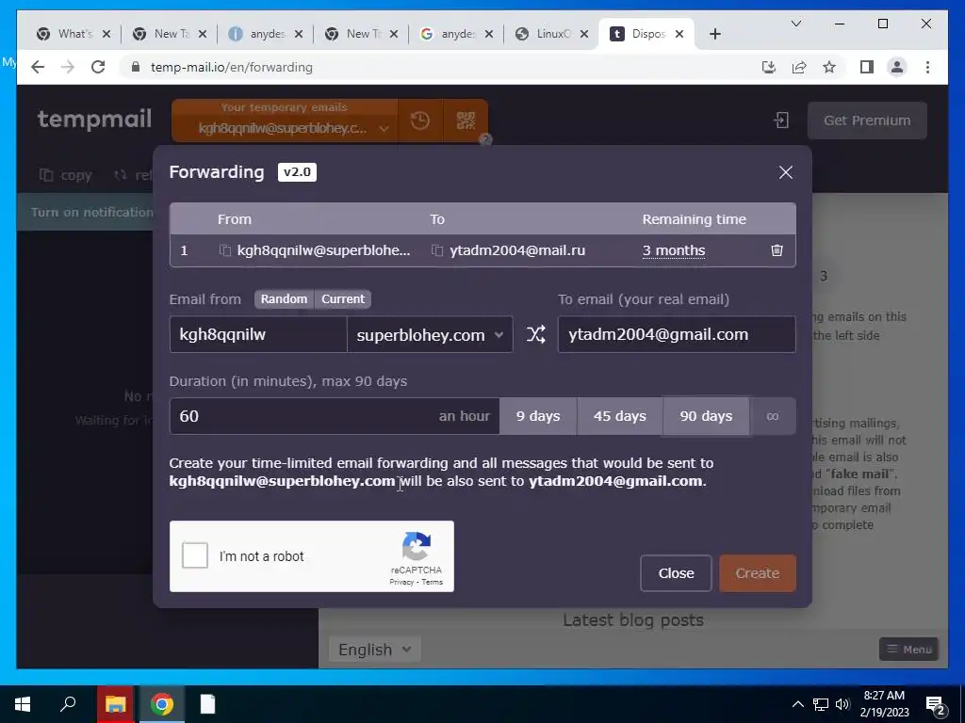Screen dimensions: 965x723
Task: Open Chrome side panel icon
Action: pos(867,67)
